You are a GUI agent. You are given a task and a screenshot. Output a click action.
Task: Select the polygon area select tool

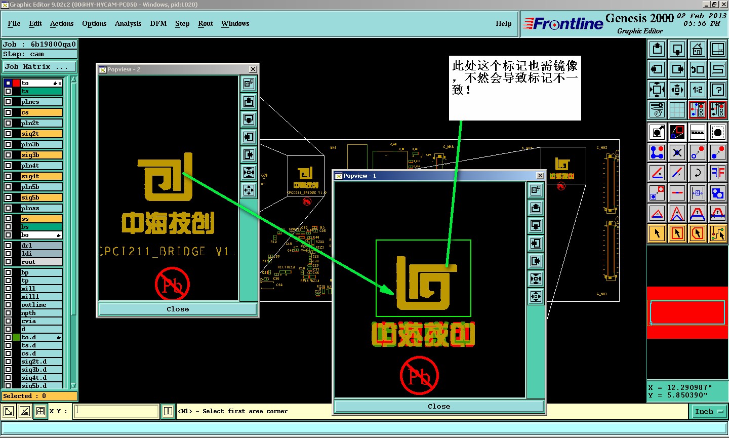click(698, 233)
